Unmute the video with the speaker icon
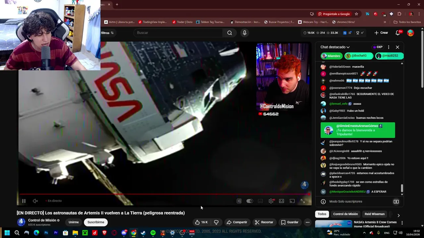Screen dimensions: 424x238 35,201
